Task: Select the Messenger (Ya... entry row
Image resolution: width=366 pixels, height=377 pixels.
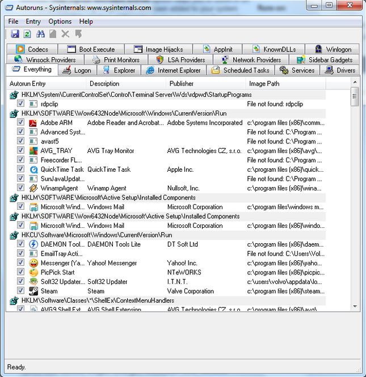Action: tap(166, 263)
